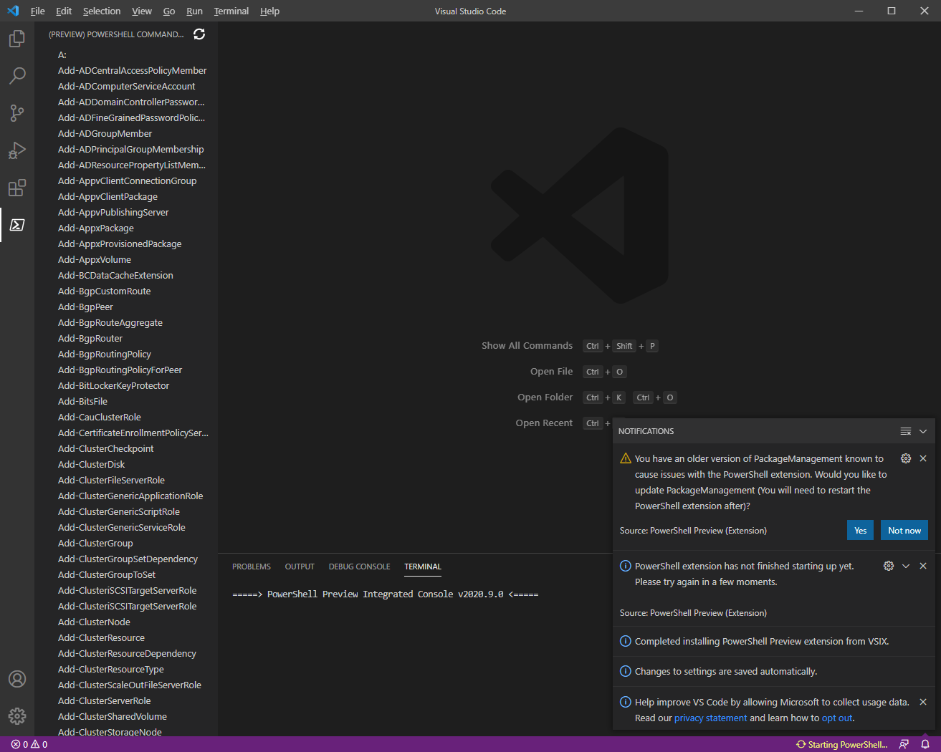941x752 pixels.
Task: Open gear options on PowerShell startup notification
Action: click(889, 566)
